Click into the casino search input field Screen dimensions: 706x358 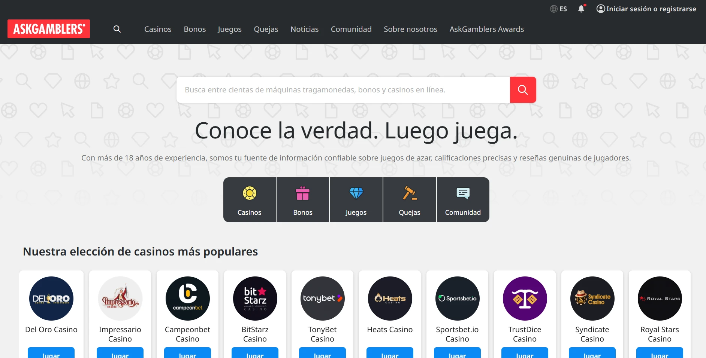coord(343,90)
